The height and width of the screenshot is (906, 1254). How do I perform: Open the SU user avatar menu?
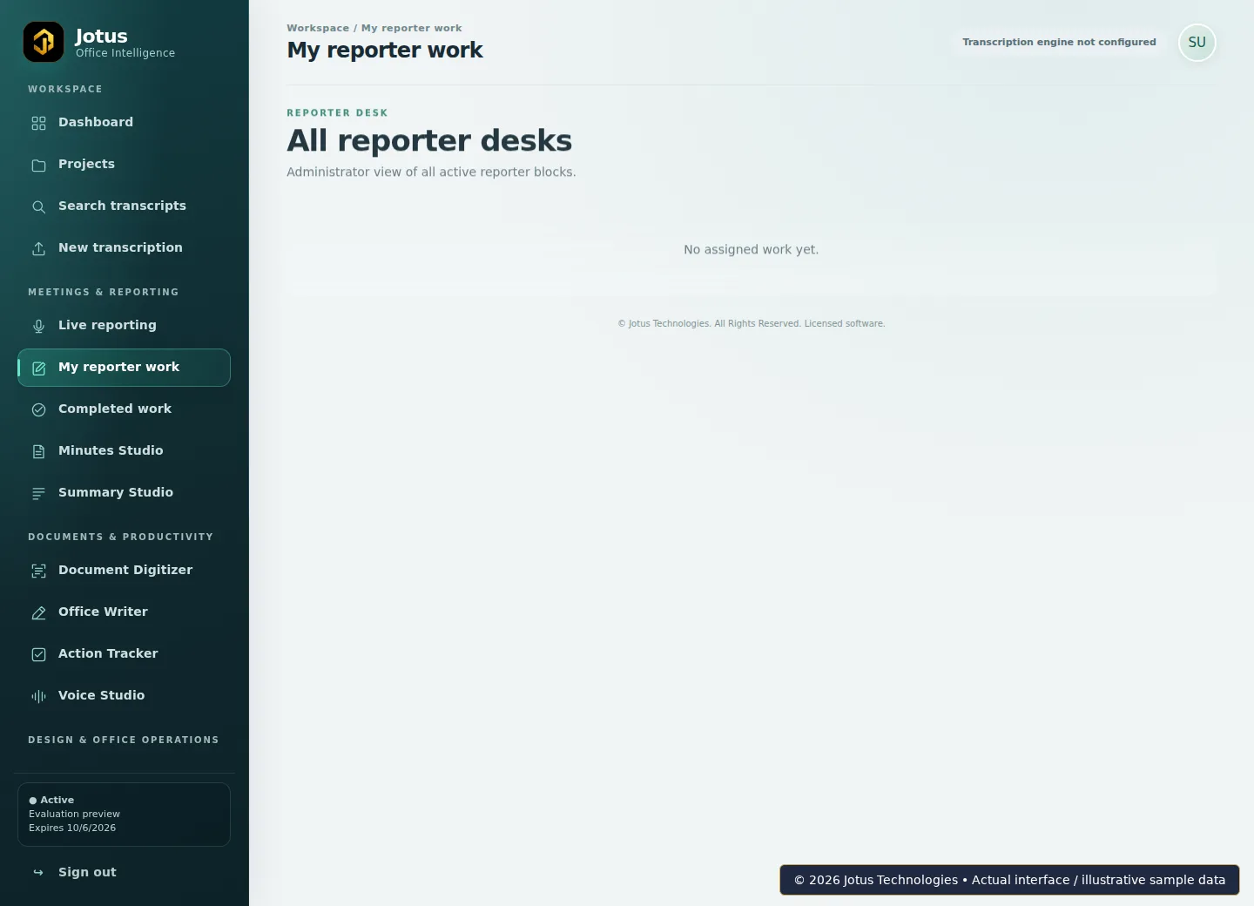click(1197, 43)
